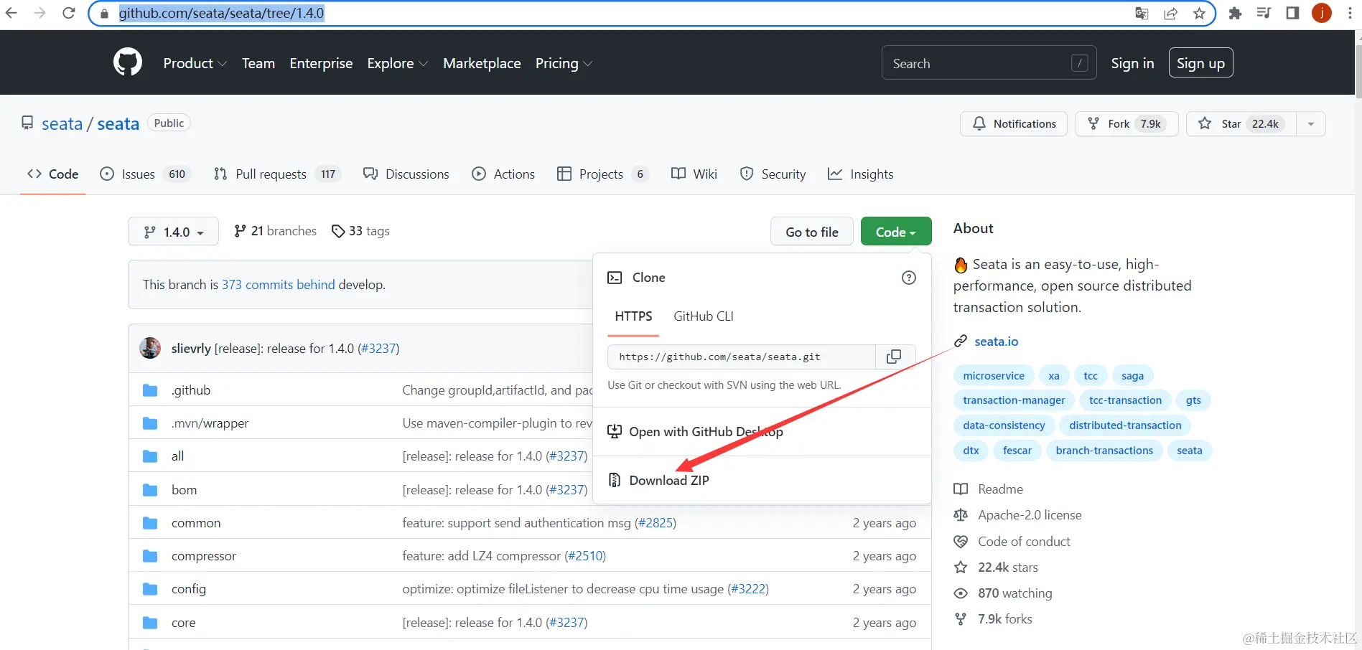Open the media control icon

click(1264, 13)
